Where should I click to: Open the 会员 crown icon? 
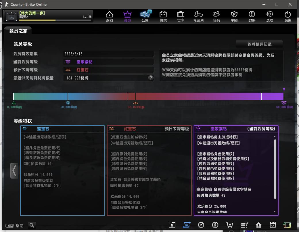coord(127,16)
